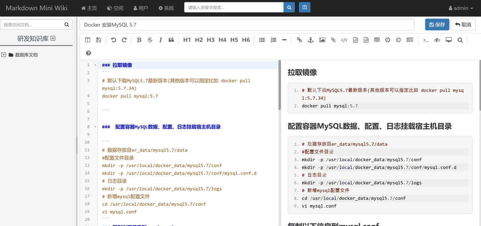Screen dimensions: 481x226
Task: Click the 取消 cancel button
Action: coord(463,25)
